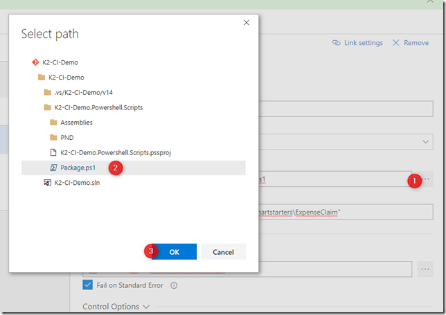Screen dimensions: 446x315
Task: Open the dropdown chevron in the task settings
Action: click(425, 142)
